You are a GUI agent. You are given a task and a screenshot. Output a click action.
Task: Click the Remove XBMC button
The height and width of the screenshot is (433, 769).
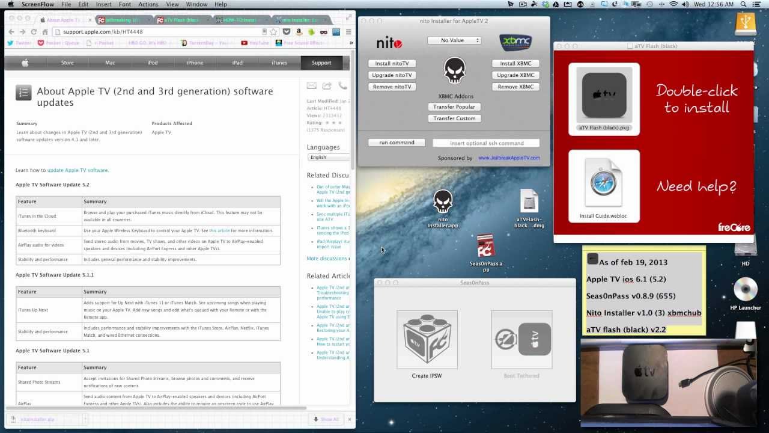coord(515,87)
